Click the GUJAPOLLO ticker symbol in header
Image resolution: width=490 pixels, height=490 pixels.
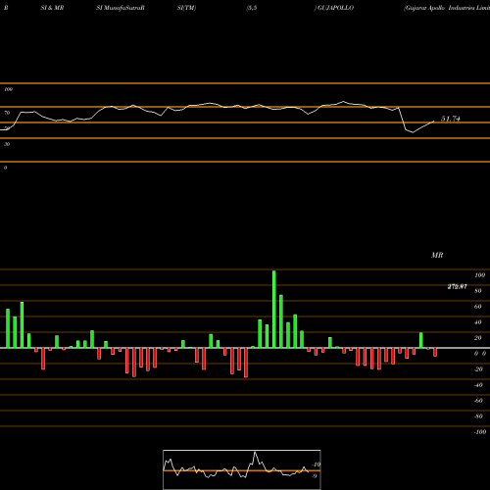(335, 8)
